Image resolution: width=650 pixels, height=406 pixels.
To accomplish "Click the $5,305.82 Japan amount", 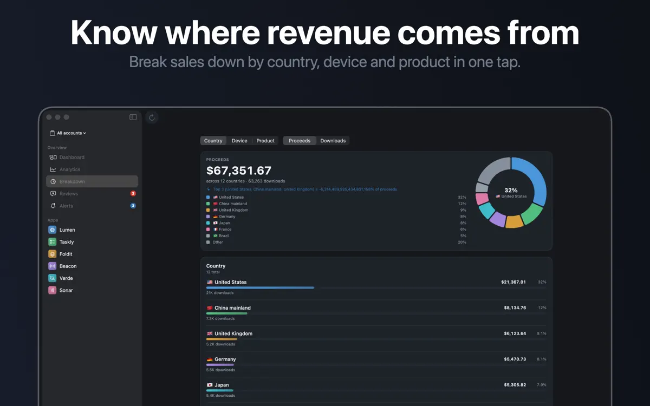I will 515,385.
